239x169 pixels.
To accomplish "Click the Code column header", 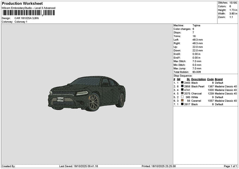I will point(210,79).
